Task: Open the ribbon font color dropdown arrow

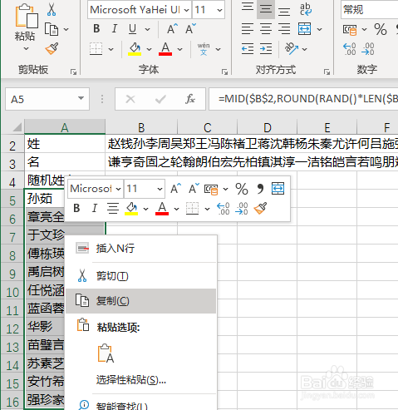Action: (179, 49)
